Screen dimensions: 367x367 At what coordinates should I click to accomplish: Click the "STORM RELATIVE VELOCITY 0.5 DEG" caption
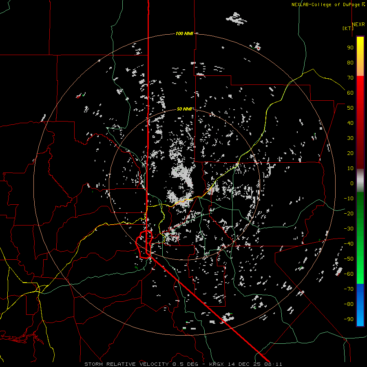[x=141, y=364]
